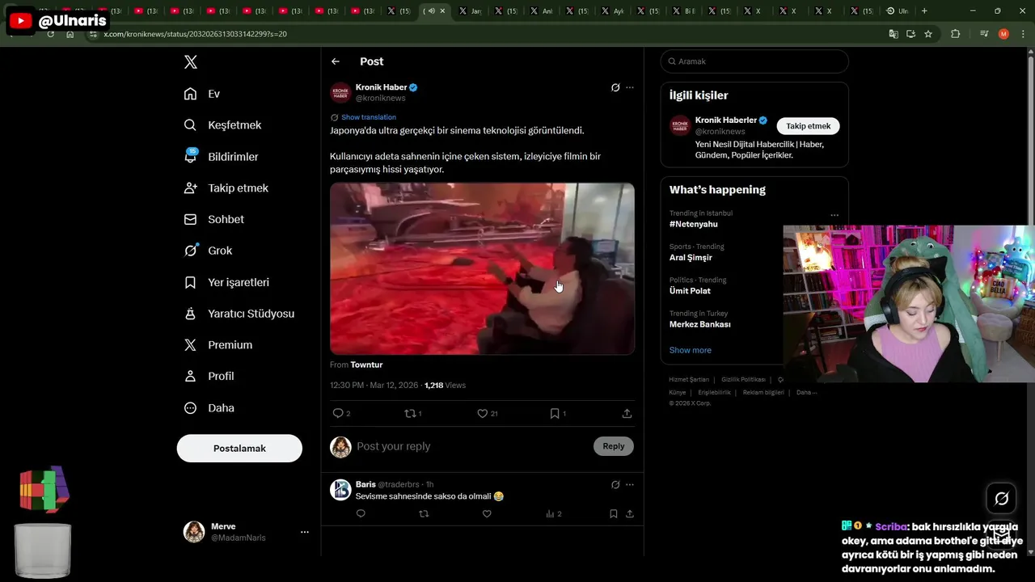The height and width of the screenshot is (582, 1035).
Task: Like the Baris comment
Action: [487, 513]
